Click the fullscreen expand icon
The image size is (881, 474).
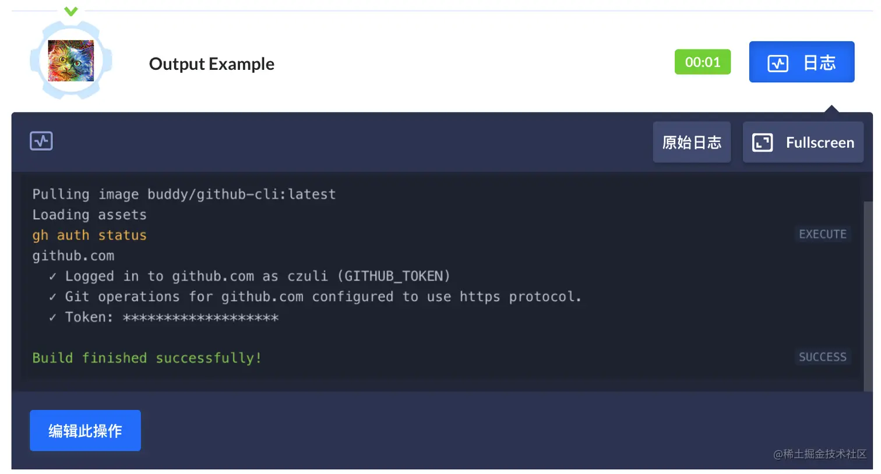[763, 143]
